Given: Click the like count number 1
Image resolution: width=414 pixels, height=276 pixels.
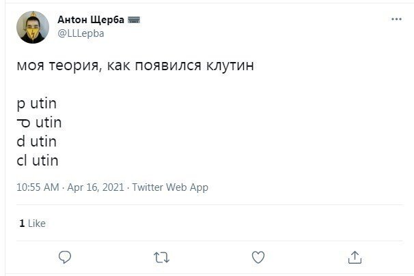Looking at the screenshot, I should pos(22,223).
